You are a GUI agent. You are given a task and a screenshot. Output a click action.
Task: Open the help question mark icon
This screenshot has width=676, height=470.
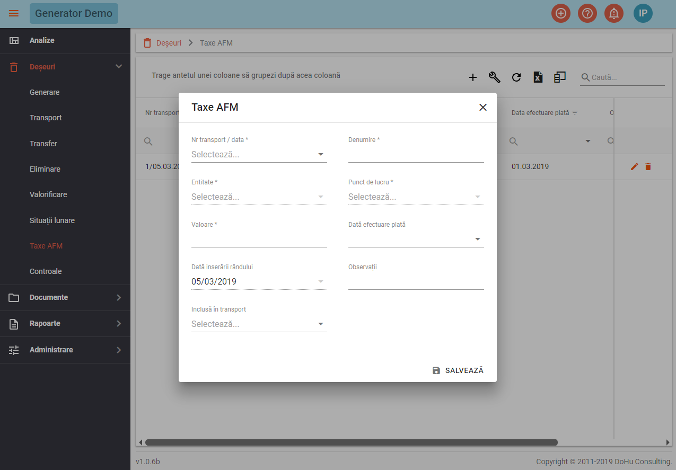[587, 13]
